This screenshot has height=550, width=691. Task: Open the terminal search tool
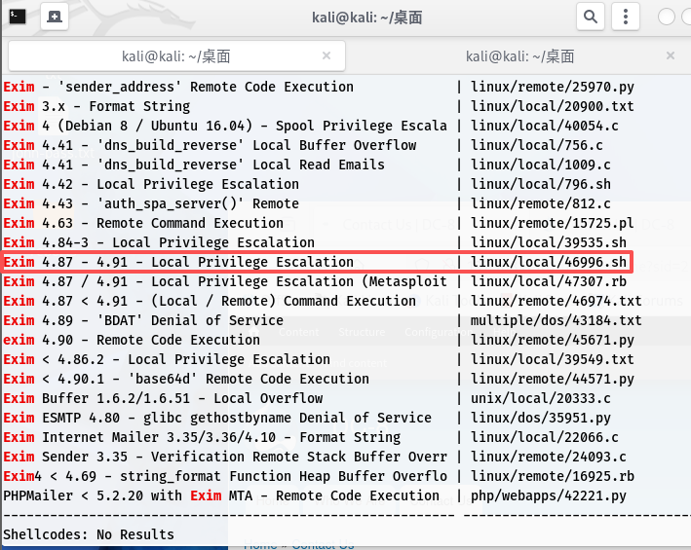point(591,17)
